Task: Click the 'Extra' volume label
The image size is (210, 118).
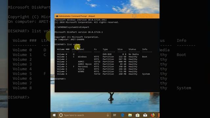Action: [81, 69]
